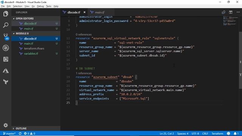Open the Debug menu

pyautogui.click(x=40, y=6)
